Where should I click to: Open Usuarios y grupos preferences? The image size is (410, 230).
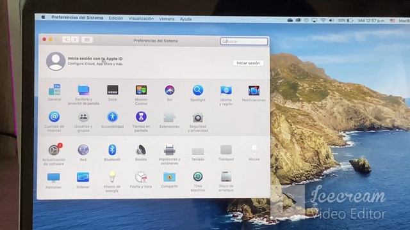click(83, 117)
